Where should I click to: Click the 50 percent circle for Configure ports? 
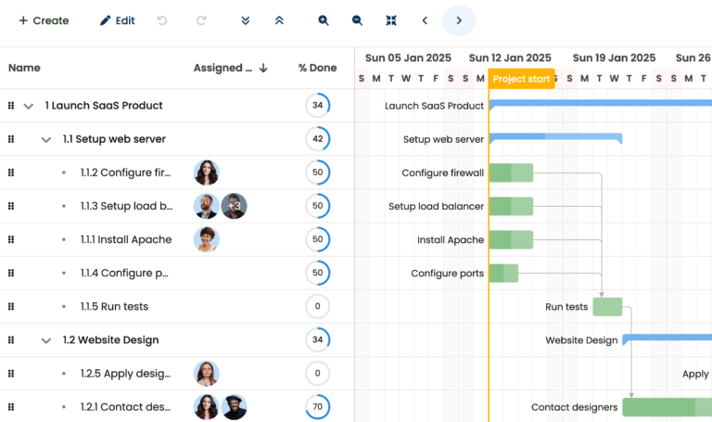coord(317,273)
